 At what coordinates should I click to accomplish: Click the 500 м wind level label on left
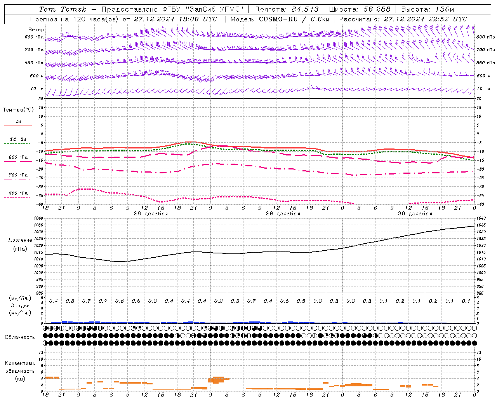37,76
